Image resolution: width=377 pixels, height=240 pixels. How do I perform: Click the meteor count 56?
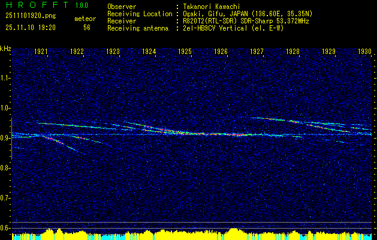coord(87,28)
